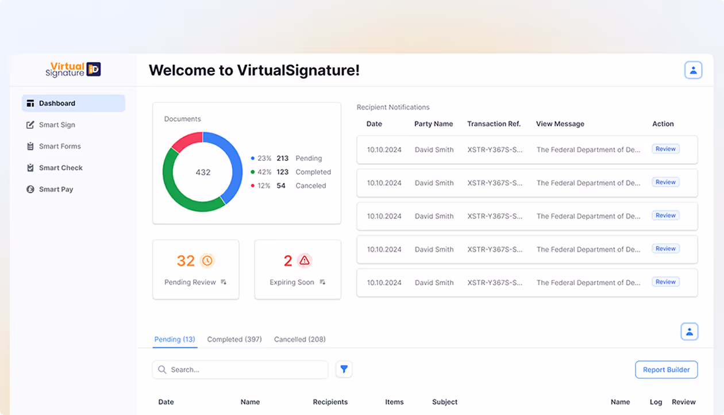Click the Subject column header
The height and width of the screenshot is (415, 724).
(x=445, y=402)
